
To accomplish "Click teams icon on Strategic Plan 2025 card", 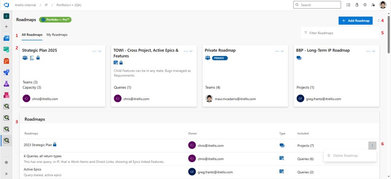I will [x=25, y=58].
